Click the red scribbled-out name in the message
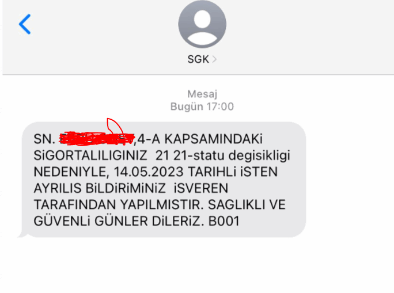This screenshot has width=394, height=293. (97, 139)
